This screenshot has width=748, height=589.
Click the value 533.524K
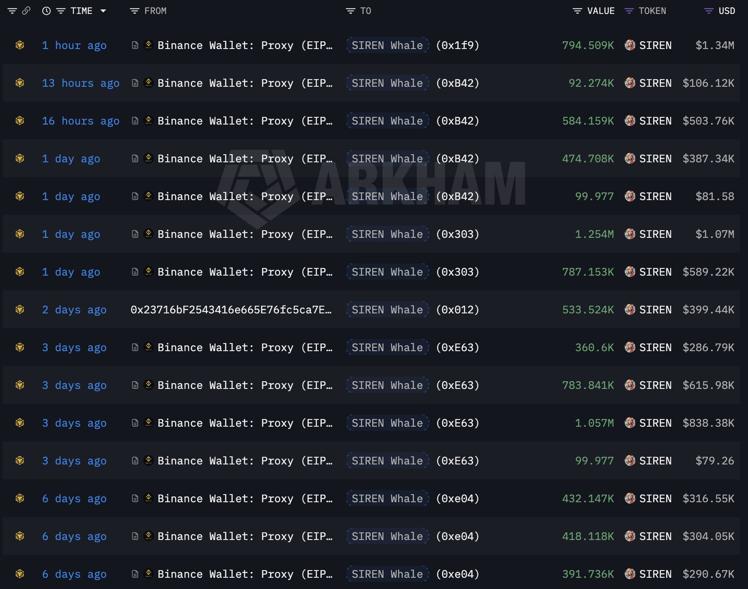click(588, 310)
